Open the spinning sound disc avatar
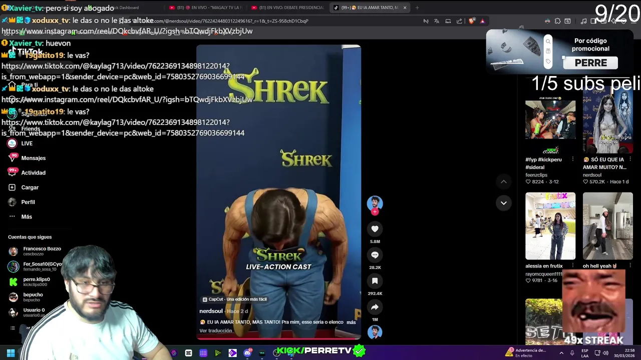 tap(375, 332)
